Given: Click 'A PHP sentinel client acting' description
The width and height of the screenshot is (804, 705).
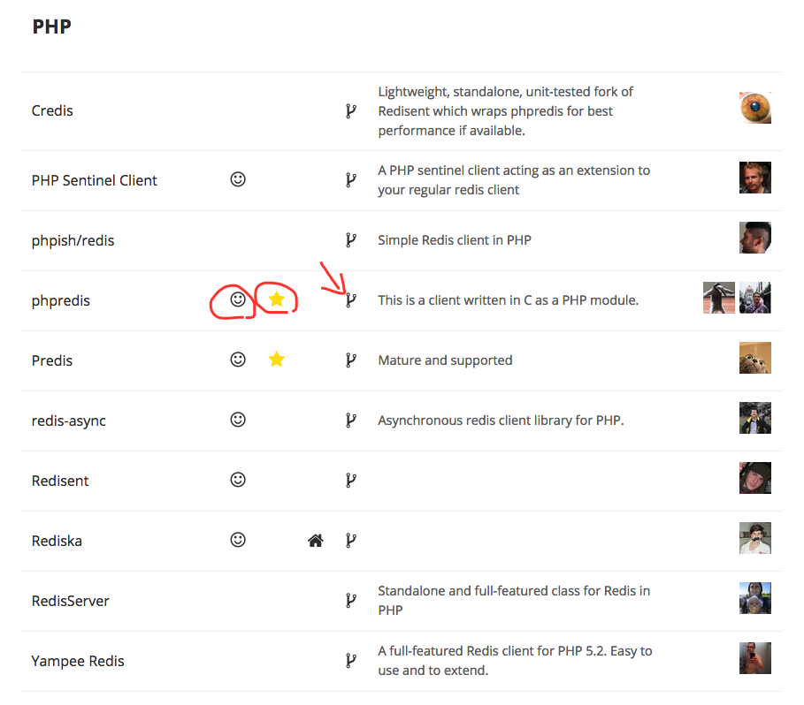Looking at the screenshot, I should 514,180.
